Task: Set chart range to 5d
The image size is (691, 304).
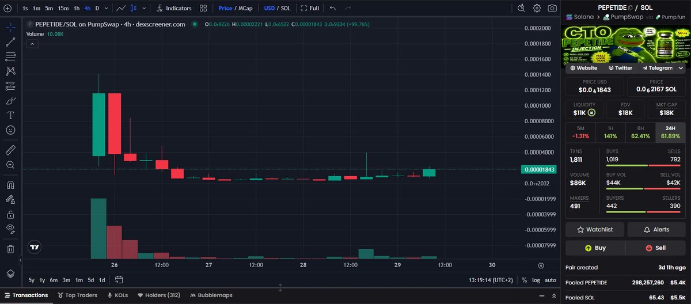Action: pos(90,280)
